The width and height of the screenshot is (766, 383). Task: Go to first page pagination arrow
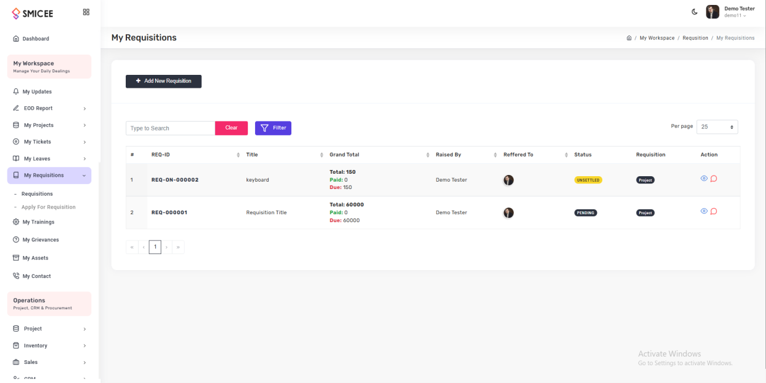tap(131, 247)
